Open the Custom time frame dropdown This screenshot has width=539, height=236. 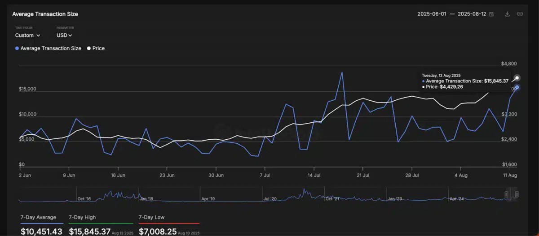[28, 35]
